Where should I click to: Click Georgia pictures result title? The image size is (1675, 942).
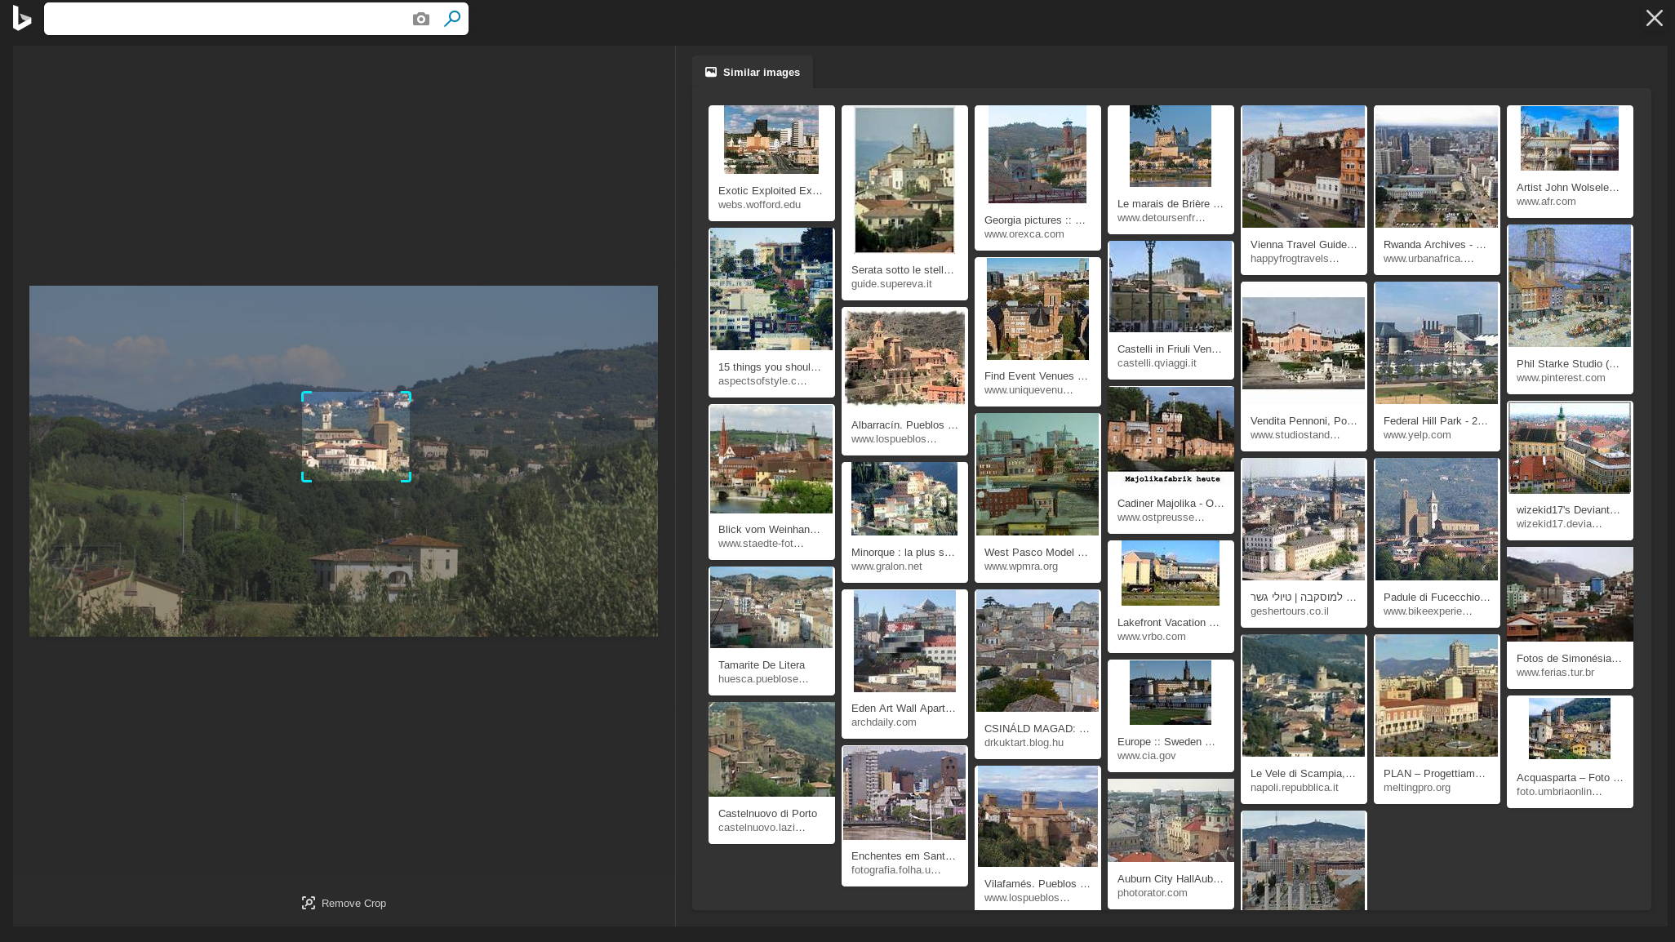1034,220
